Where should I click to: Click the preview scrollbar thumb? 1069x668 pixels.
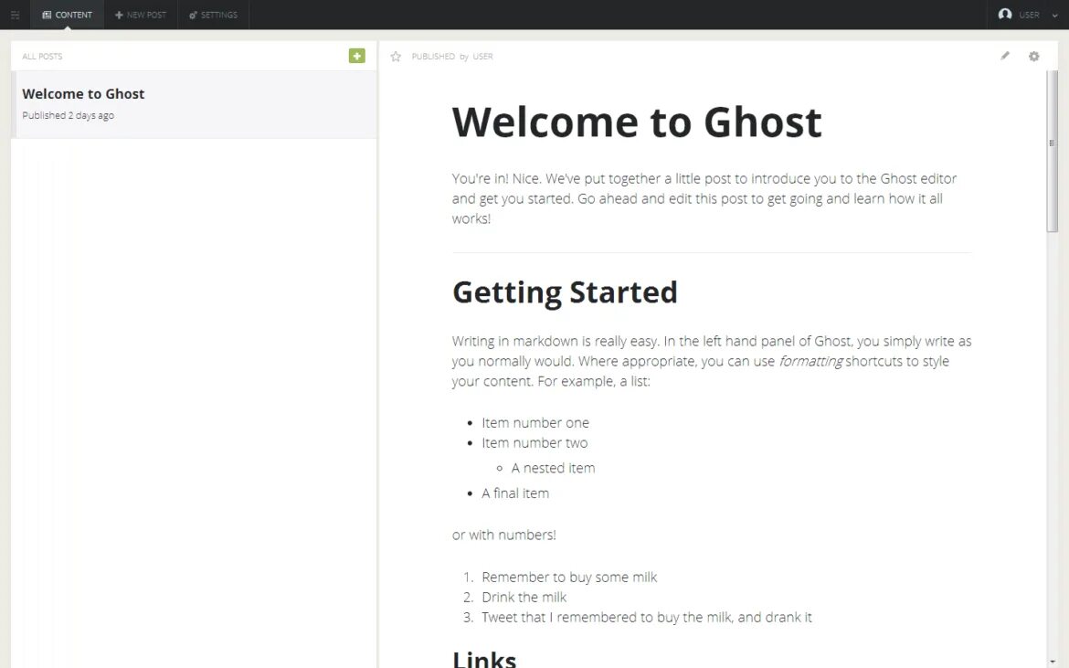tap(1052, 152)
